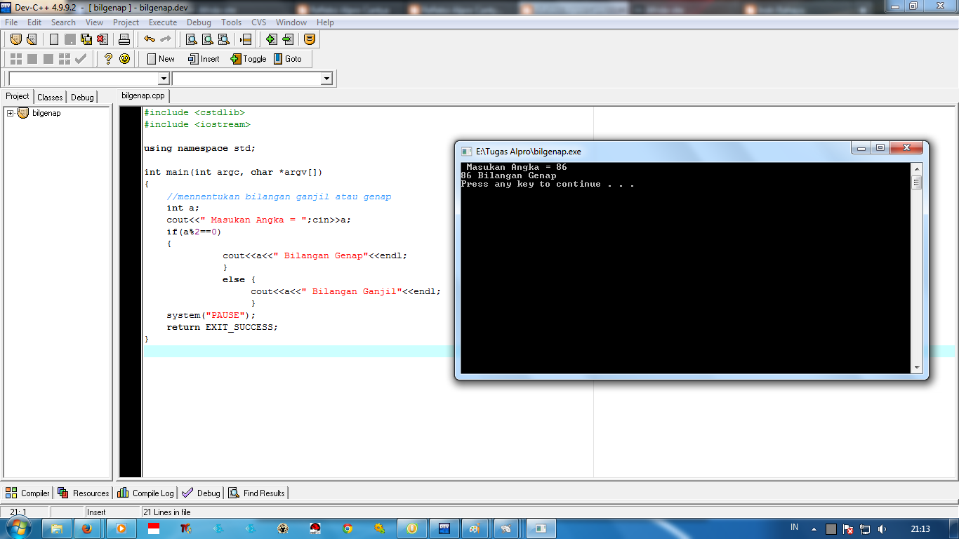The image size is (959, 539).
Task: Open the Debug bottom tab
Action: coord(201,493)
